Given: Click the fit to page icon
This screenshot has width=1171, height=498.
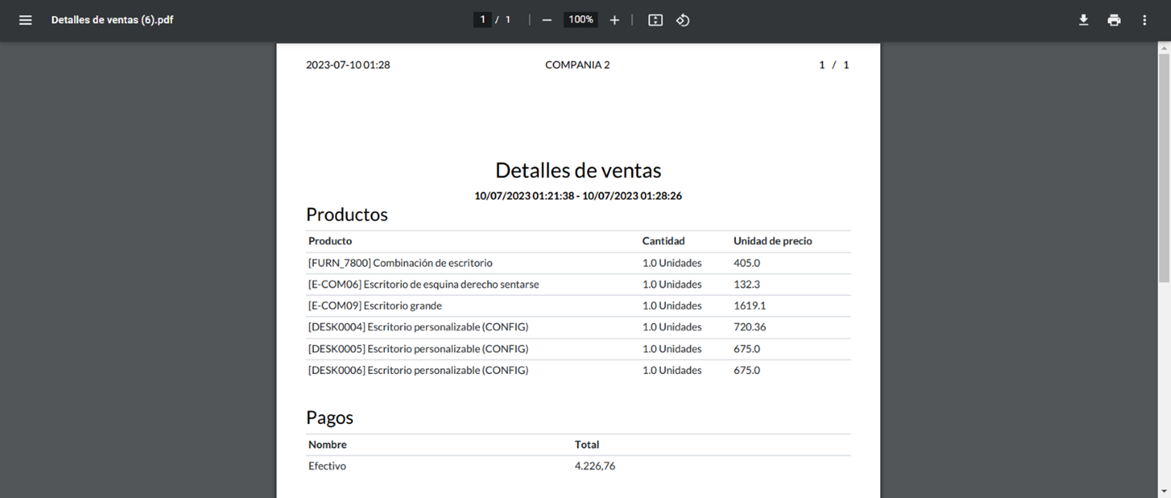Looking at the screenshot, I should tap(655, 20).
